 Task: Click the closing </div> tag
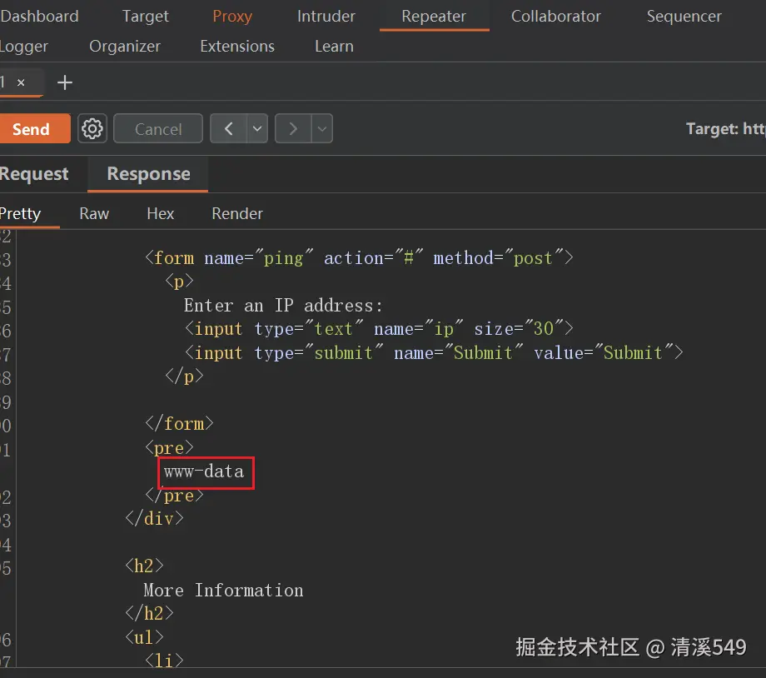coord(154,519)
